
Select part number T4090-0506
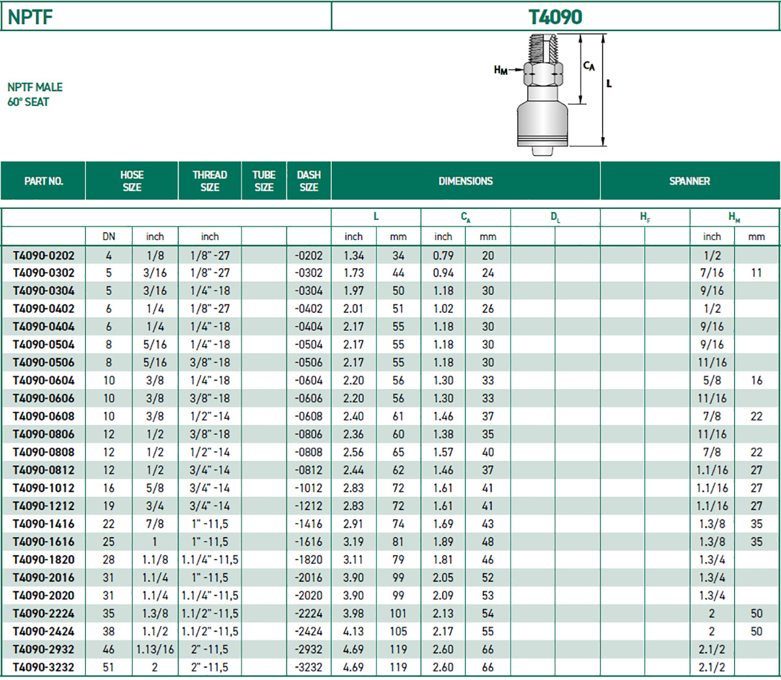44,362
